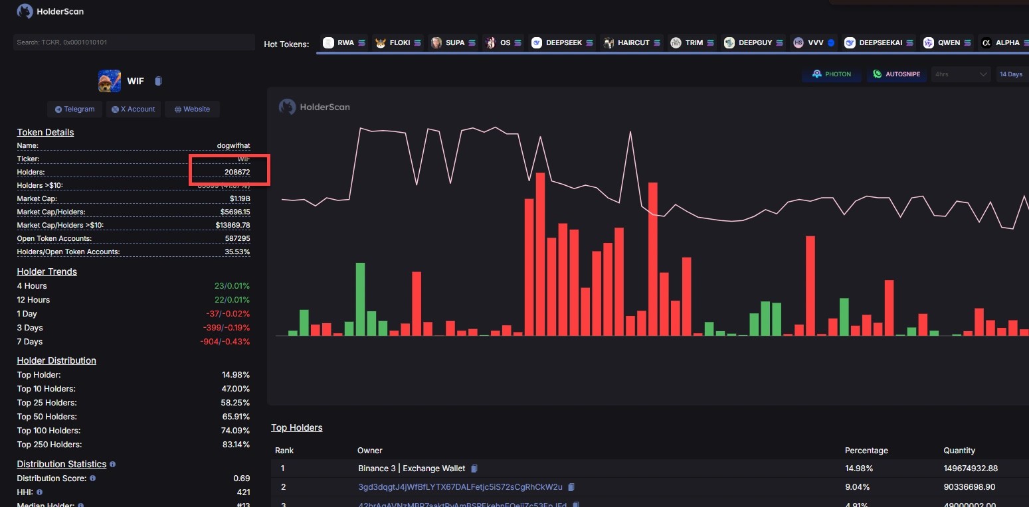Viewport: 1029px width, 507px height.
Task: Open the X Account link
Action: point(134,109)
